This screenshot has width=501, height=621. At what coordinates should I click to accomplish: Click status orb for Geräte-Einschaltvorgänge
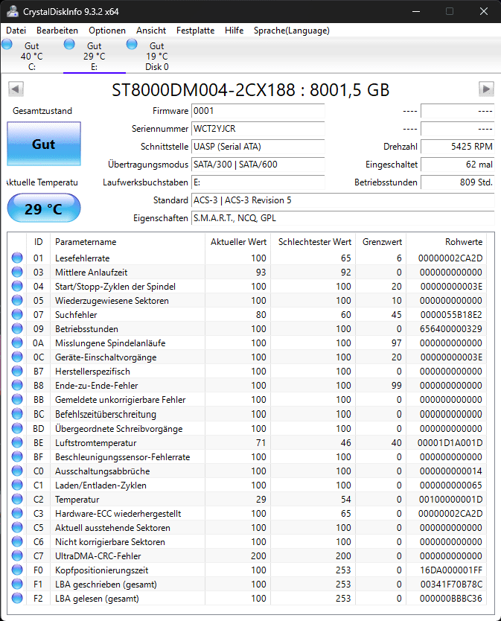(17, 357)
